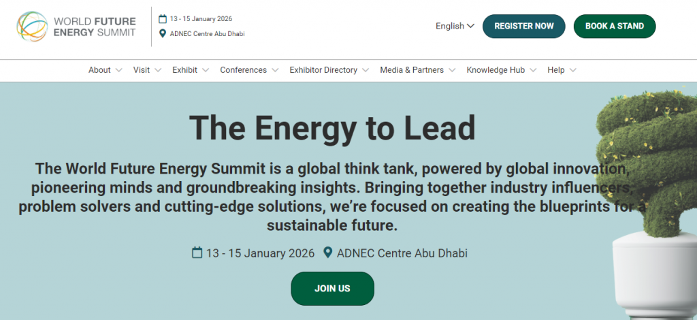Viewport: 697px width, 320px height.
Task: Expand the About menu chevron
Action: (119, 70)
